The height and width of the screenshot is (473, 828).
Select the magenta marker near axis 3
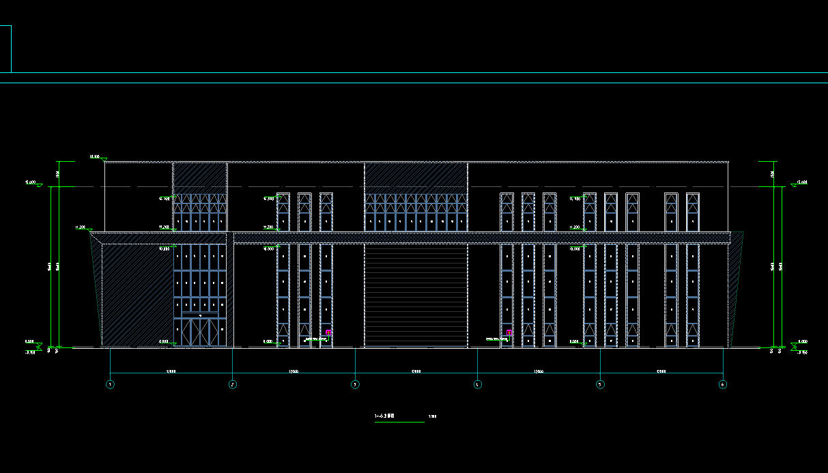coord(328,333)
